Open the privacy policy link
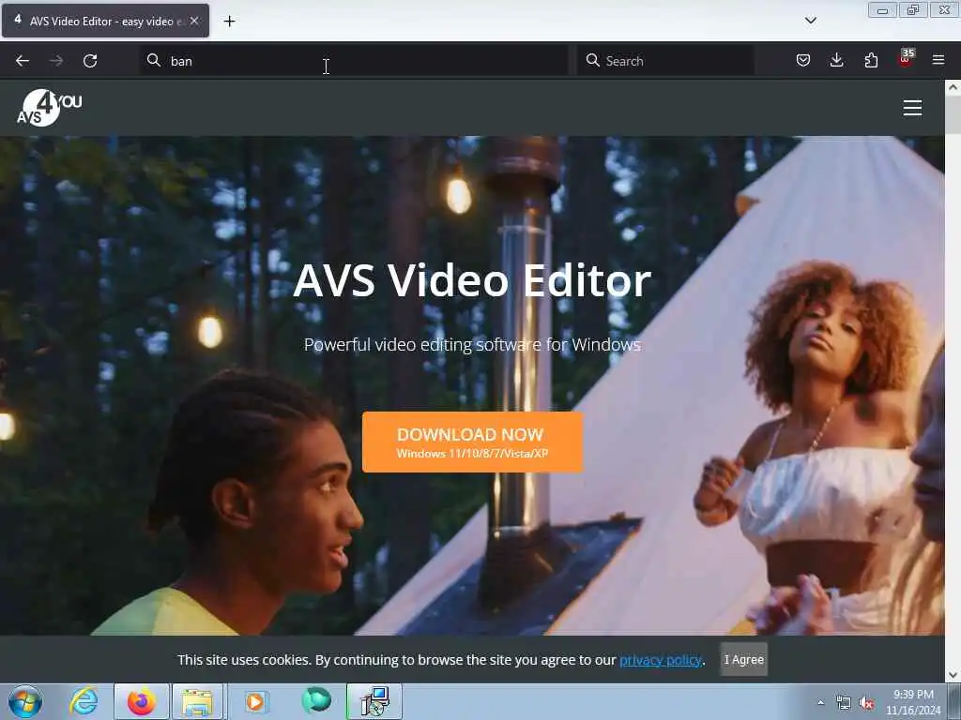This screenshot has width=961, height=720. pos(660,660)
